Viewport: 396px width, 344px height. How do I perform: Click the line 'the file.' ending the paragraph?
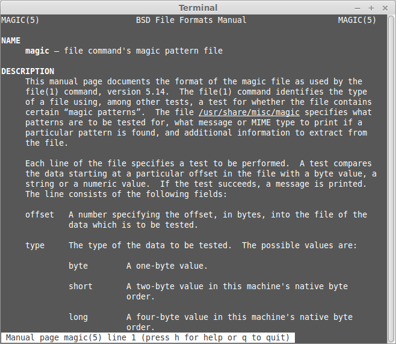point(47,143)
